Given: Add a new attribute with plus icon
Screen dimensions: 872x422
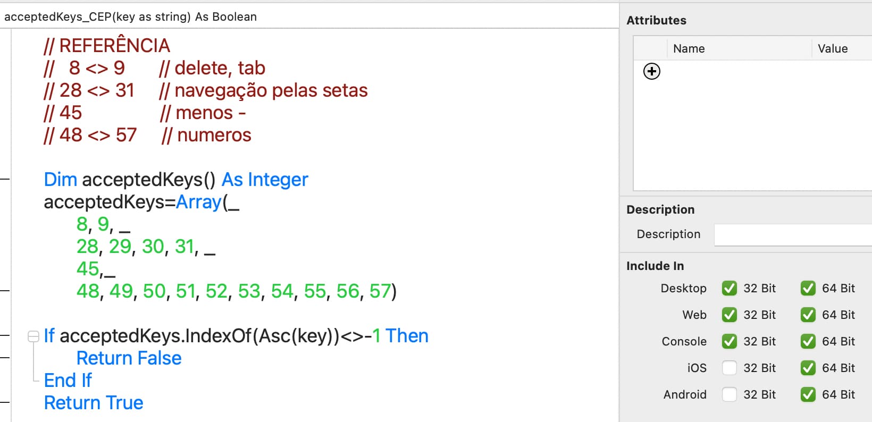Looking at the screenshot, I should pyautogui.click(x=651, y=71).
